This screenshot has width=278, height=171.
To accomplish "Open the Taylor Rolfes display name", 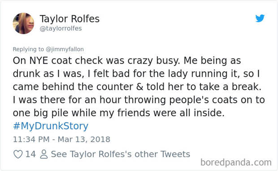I will [69, 19].
